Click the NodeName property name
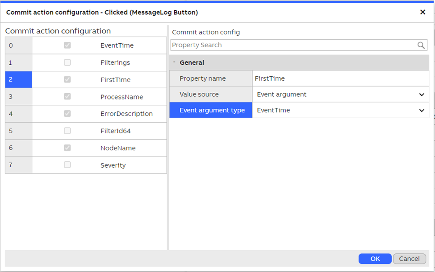 tap(118, 148)
